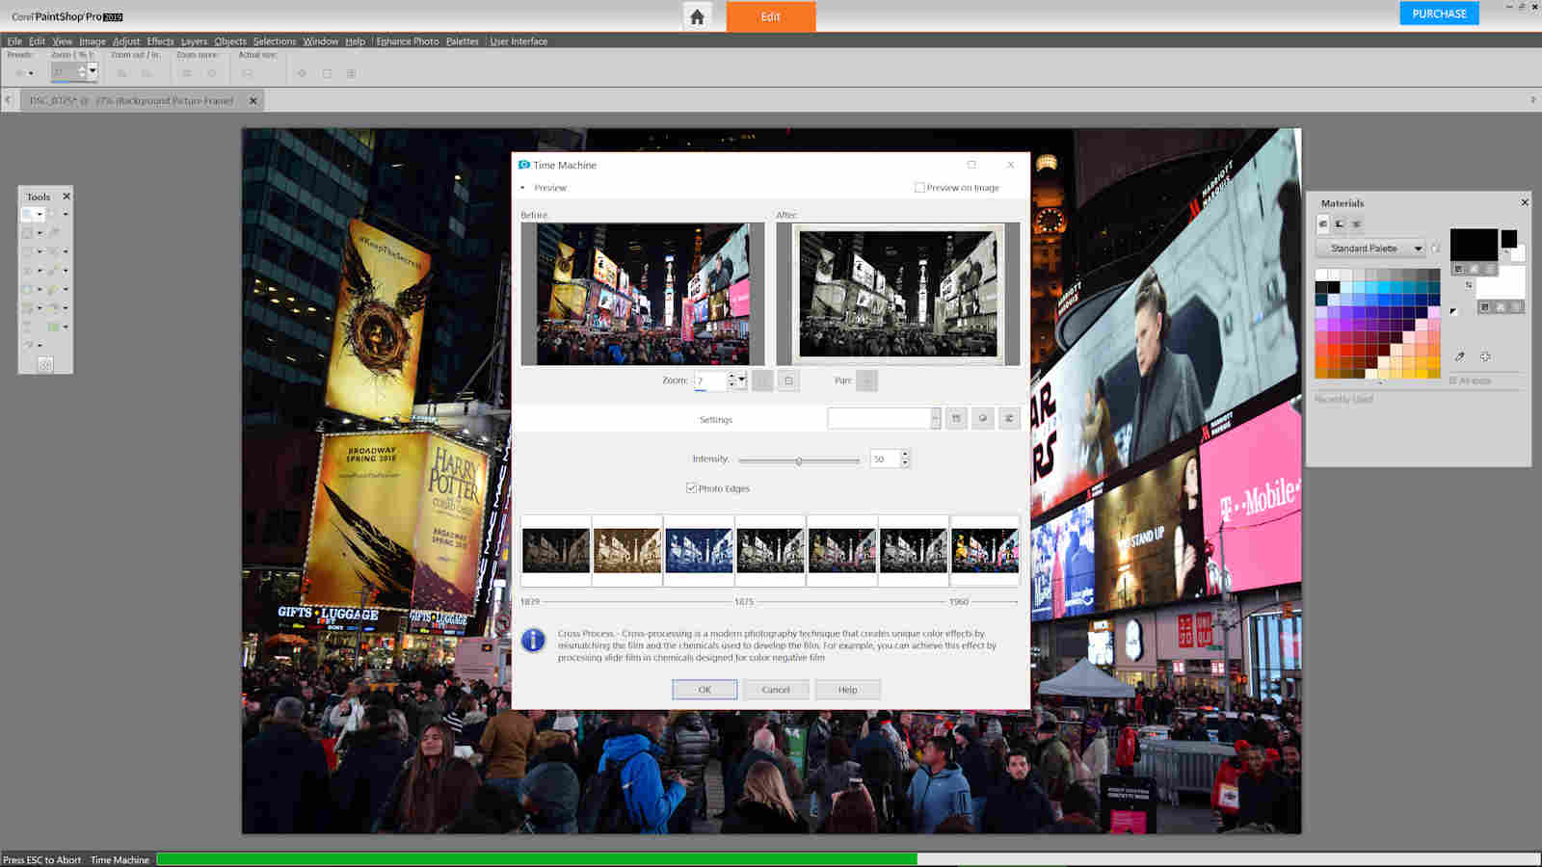Screen dimensions: 1542x867
Task: Select the blue cyanotype era thumbnail
Action: tap(699, 551)
